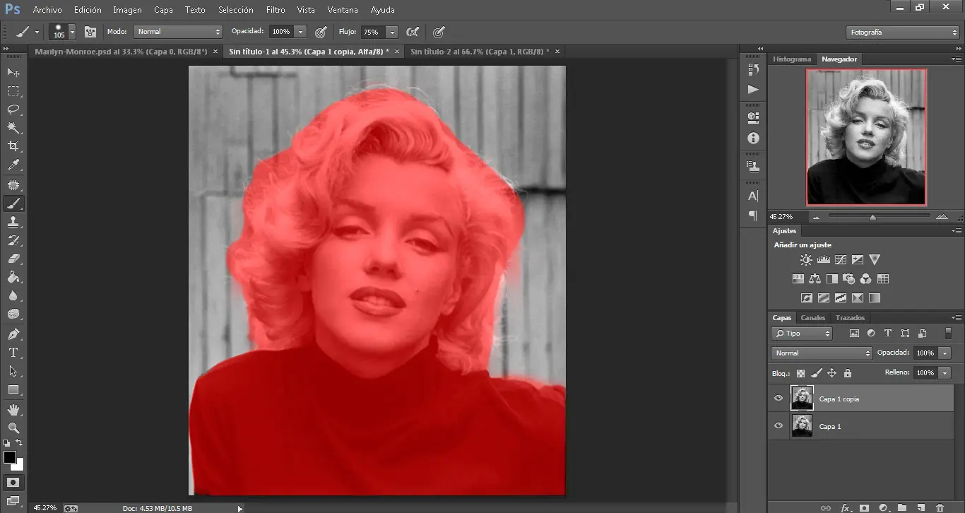Open the Filtro menu
965x513 pixels.
(x=276, y=10)
